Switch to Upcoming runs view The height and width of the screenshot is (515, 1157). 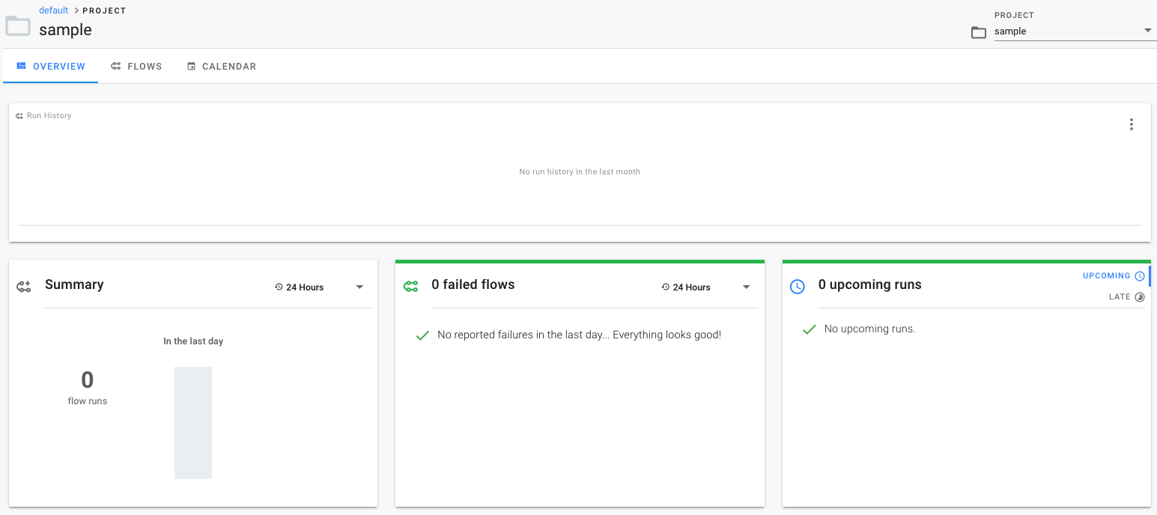click(1114, 276)
